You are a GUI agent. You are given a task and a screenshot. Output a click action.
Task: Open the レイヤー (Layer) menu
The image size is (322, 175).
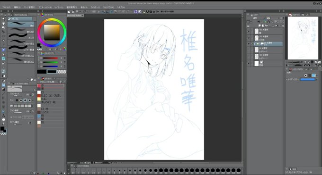coord(59,8)
